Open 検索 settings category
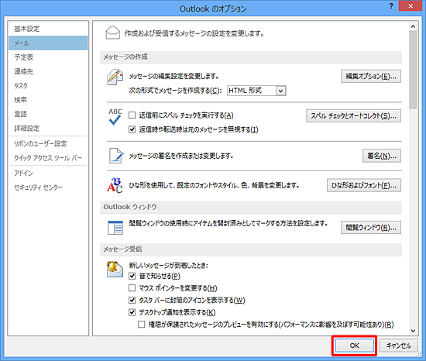Screen dimensions: 426x361 point(48,100)
